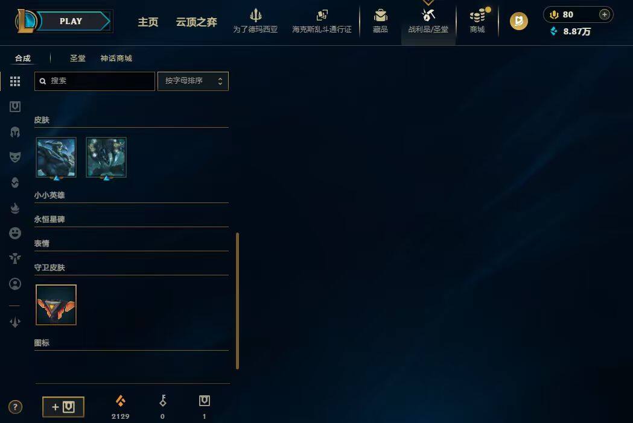Open the 神话商城 tab
This screenshot has width=633, height=423.
[116, 58]
